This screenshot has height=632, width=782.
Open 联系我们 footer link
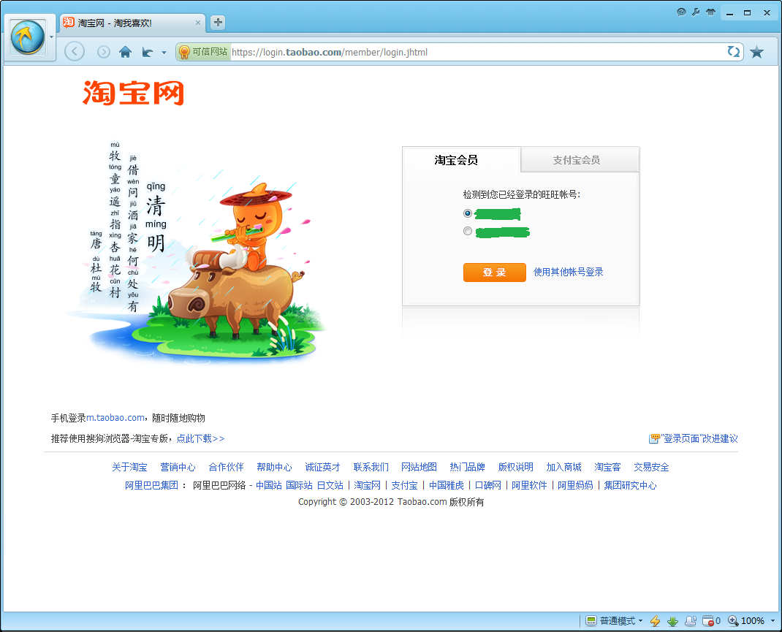pos(371,467)
